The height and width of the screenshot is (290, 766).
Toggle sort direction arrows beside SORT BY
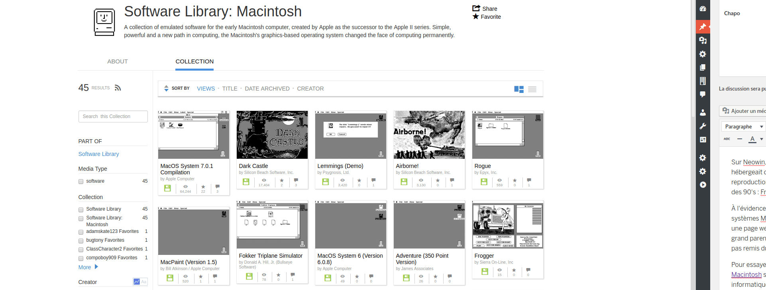pos(166,89)
